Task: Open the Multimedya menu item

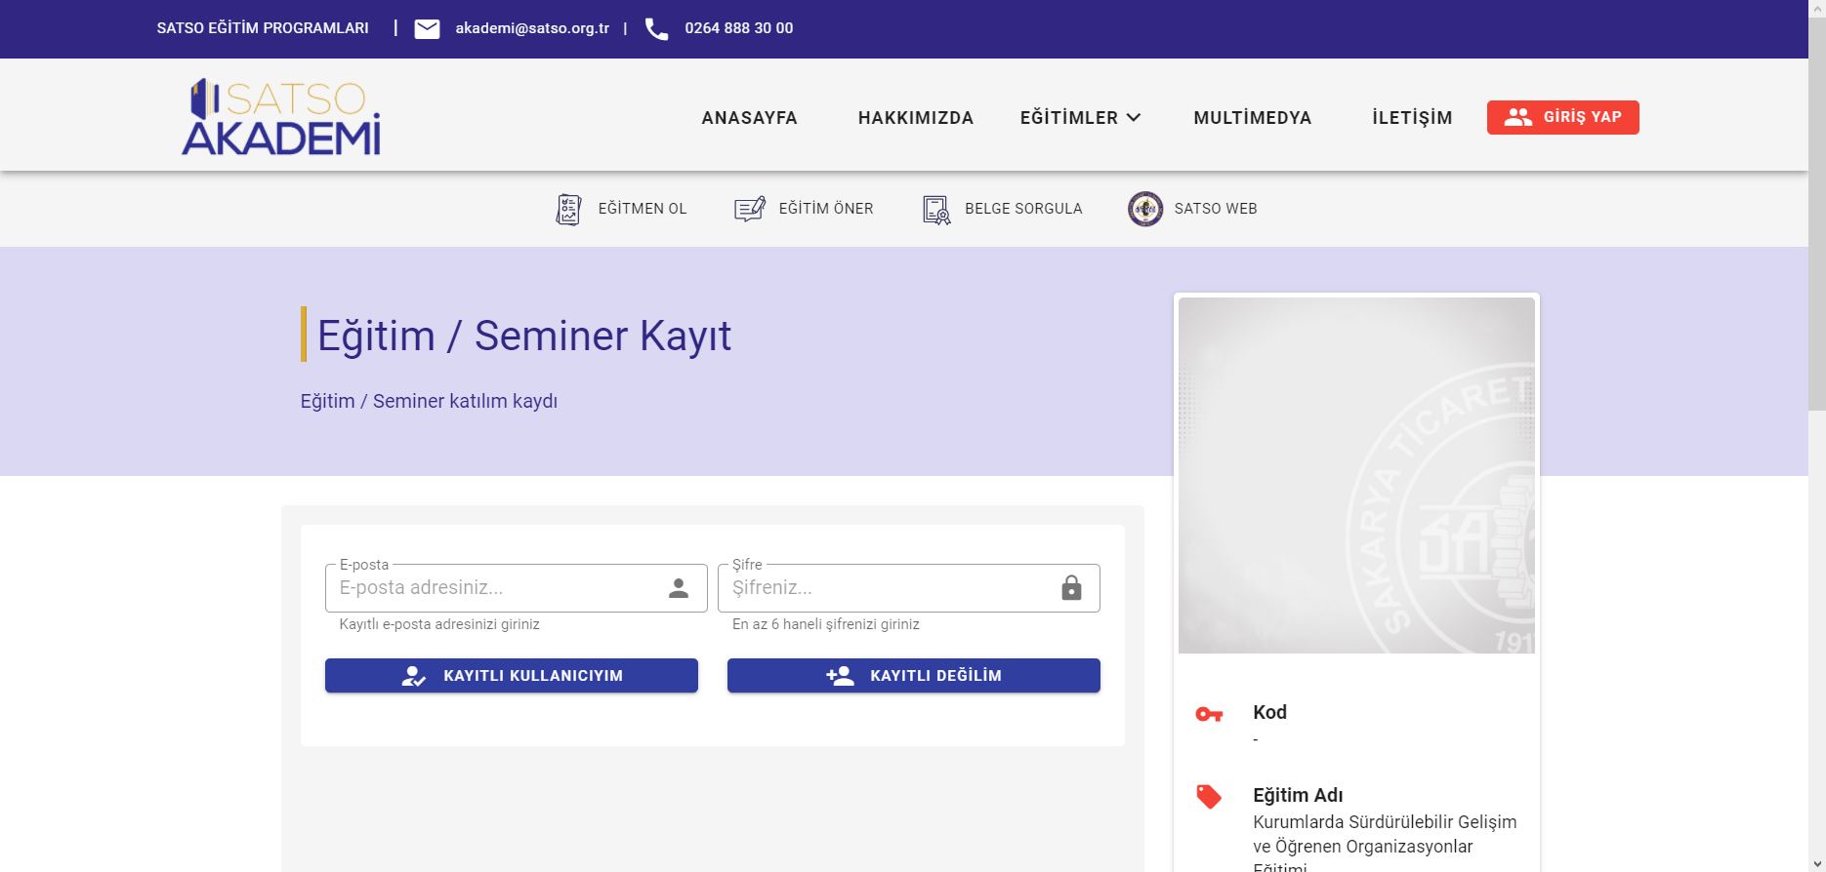Action: (x=1252, y=118)
